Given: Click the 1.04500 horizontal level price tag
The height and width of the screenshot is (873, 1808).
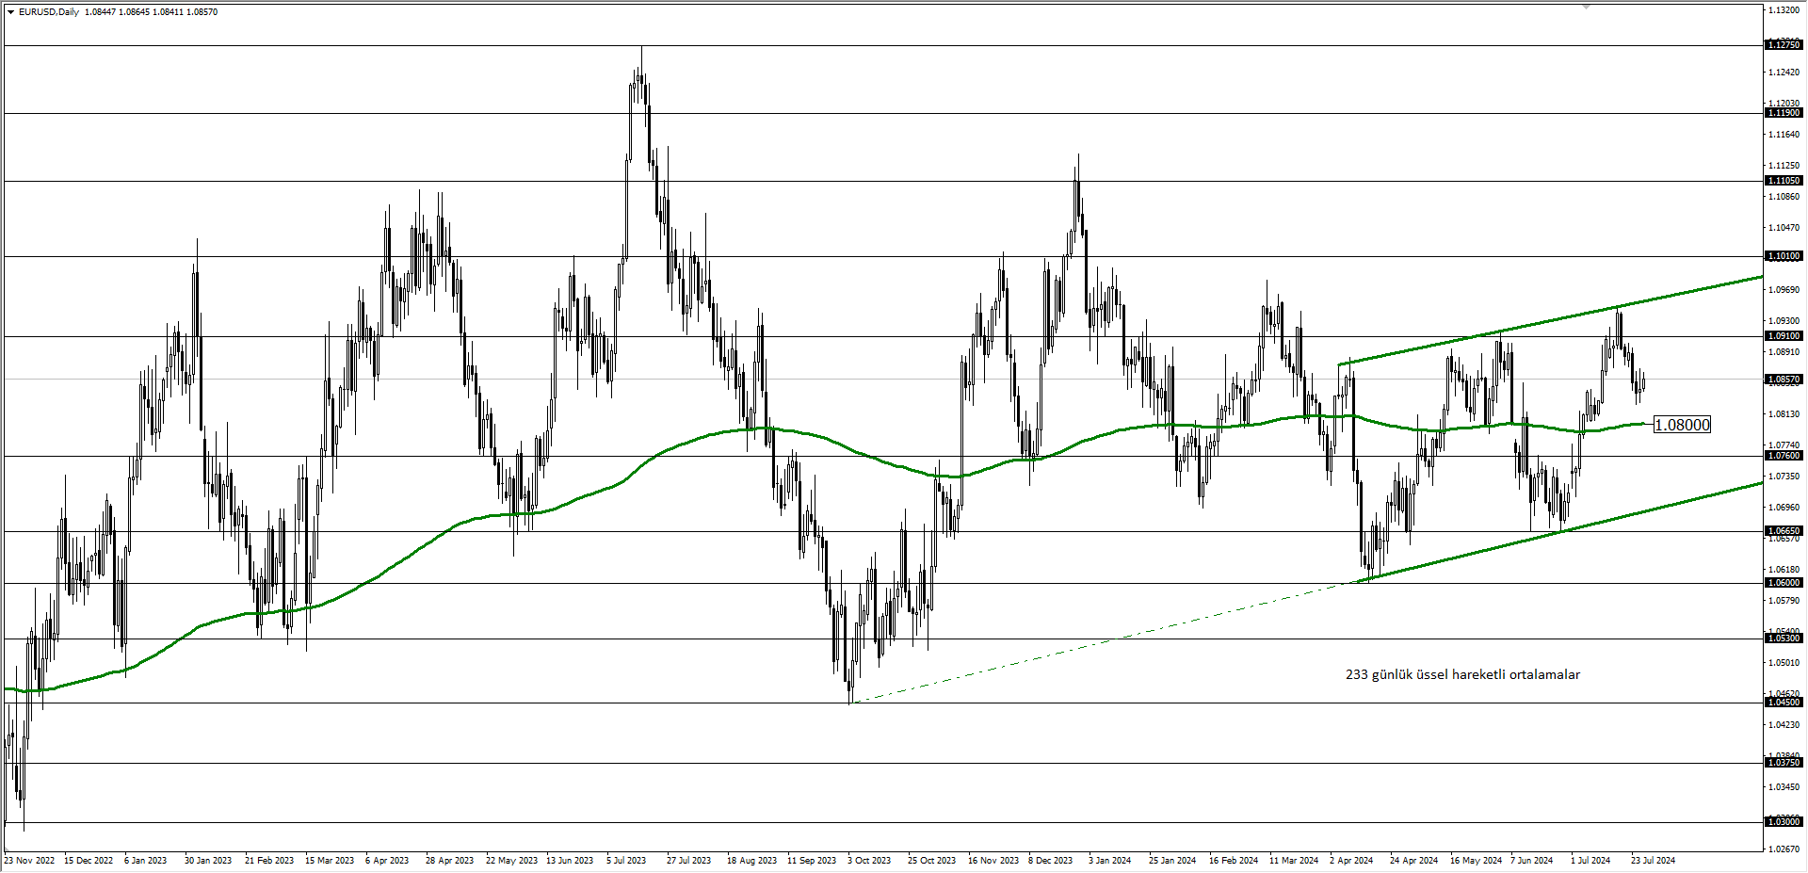Looking at the screenshot, I should click(x=1784, y=703).
